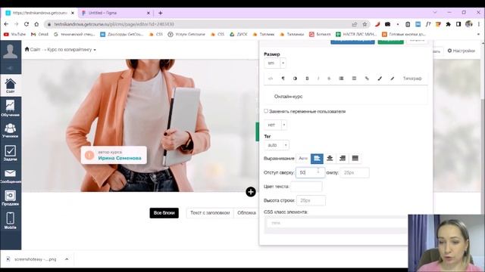
Task: Bookmark this page with the star icon
Action: [365, 24]
